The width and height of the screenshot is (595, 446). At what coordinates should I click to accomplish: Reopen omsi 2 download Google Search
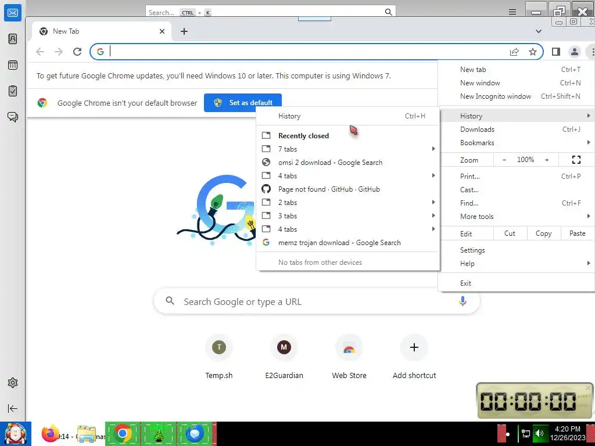click(x=348, y=163)
